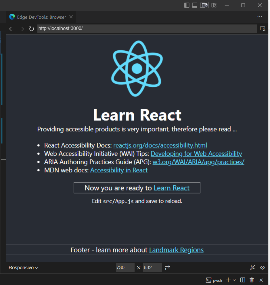Expand the new terminal launch profile dropdown
The image size is (270, 285).
tap(234, 280)
